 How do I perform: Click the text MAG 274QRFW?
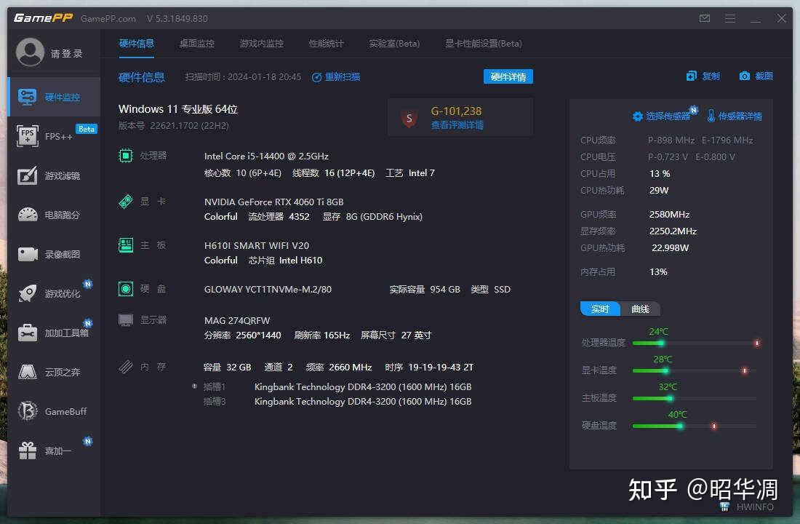[x=237, y=321]
